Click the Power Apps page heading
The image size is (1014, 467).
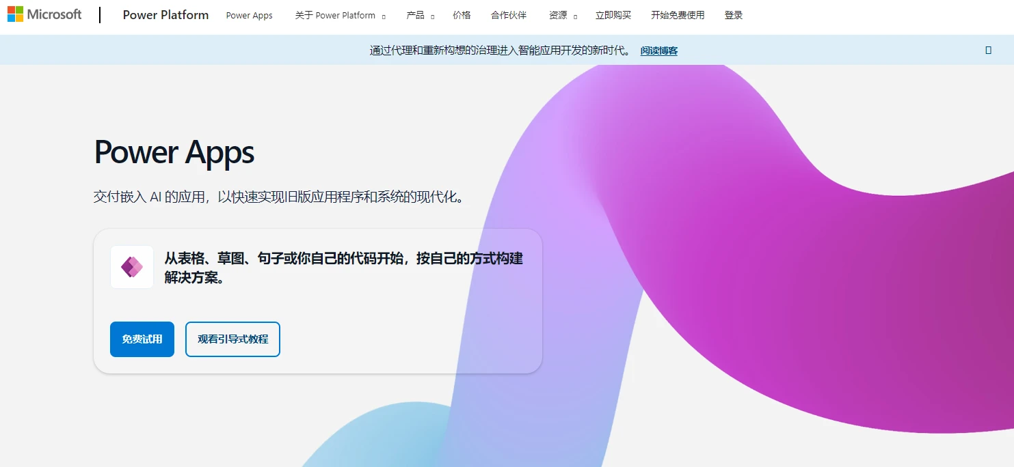click(x=174, y=152)
